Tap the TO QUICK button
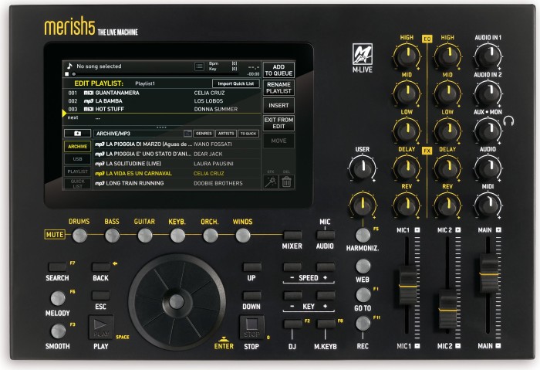Viewport: 540px width, 370px height. 248,134
